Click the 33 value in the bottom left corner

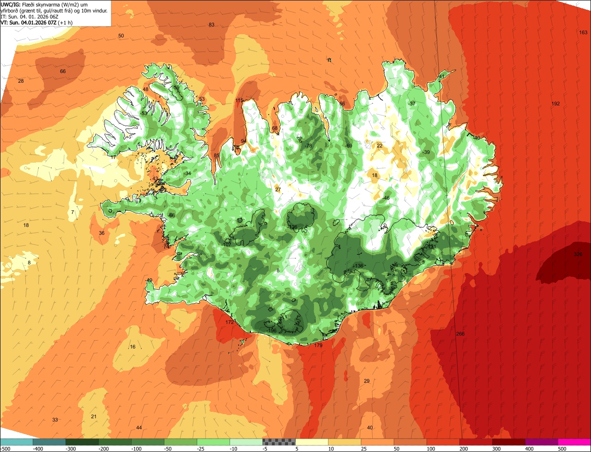click(55, 420)
